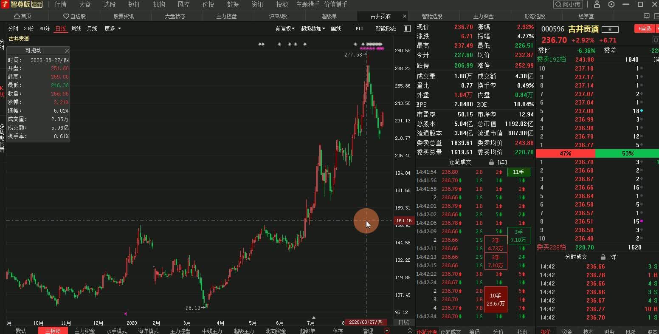Viewport: 659px width, 334px height.
Task: Click the F10 button
Action: 359,28
